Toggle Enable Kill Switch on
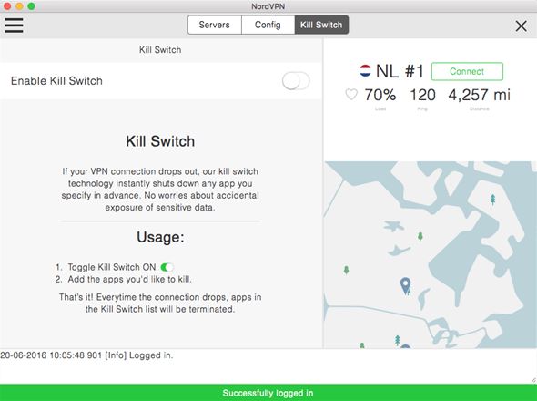Image resolution: width=537 pixels, height=401 pixels. click(x=296, y=81)
